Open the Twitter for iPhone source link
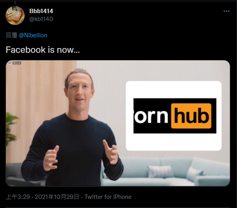 pyautogui.click(x=108, y=197)
